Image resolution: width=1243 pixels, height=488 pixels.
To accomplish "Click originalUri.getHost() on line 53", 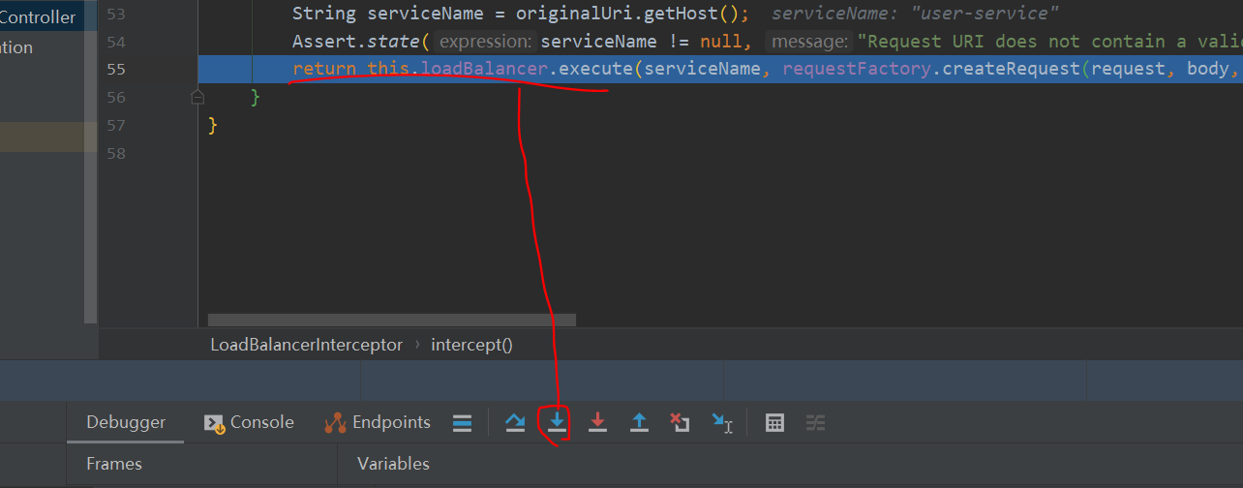I will [626, 14].
